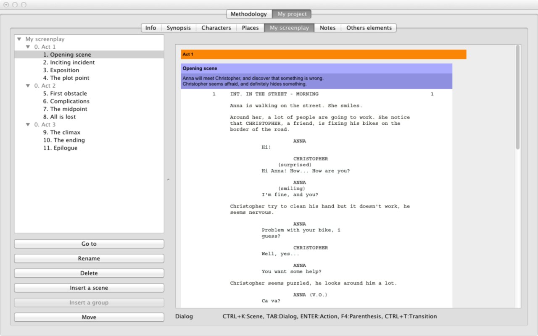
Task: Click the Rename button
Action: [x=89, y=258]
